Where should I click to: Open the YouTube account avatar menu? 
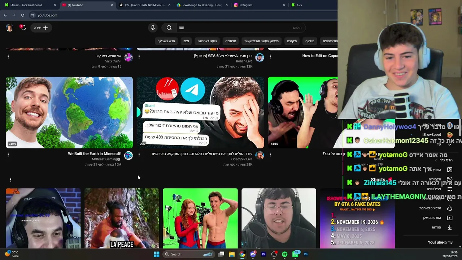coord(9,27)
